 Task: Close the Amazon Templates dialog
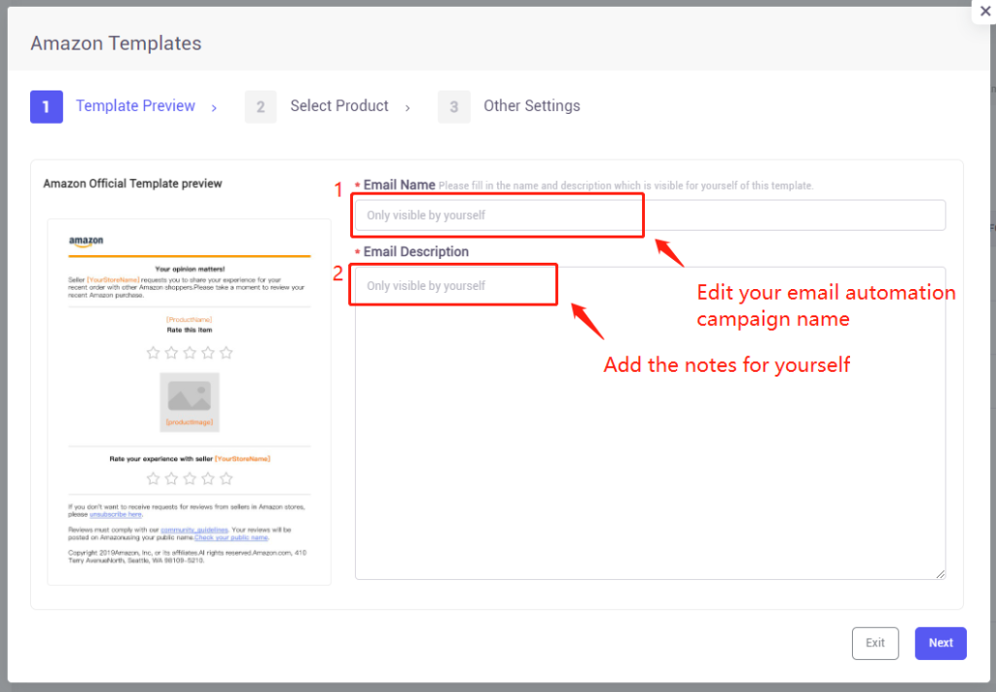pos(985,12)
